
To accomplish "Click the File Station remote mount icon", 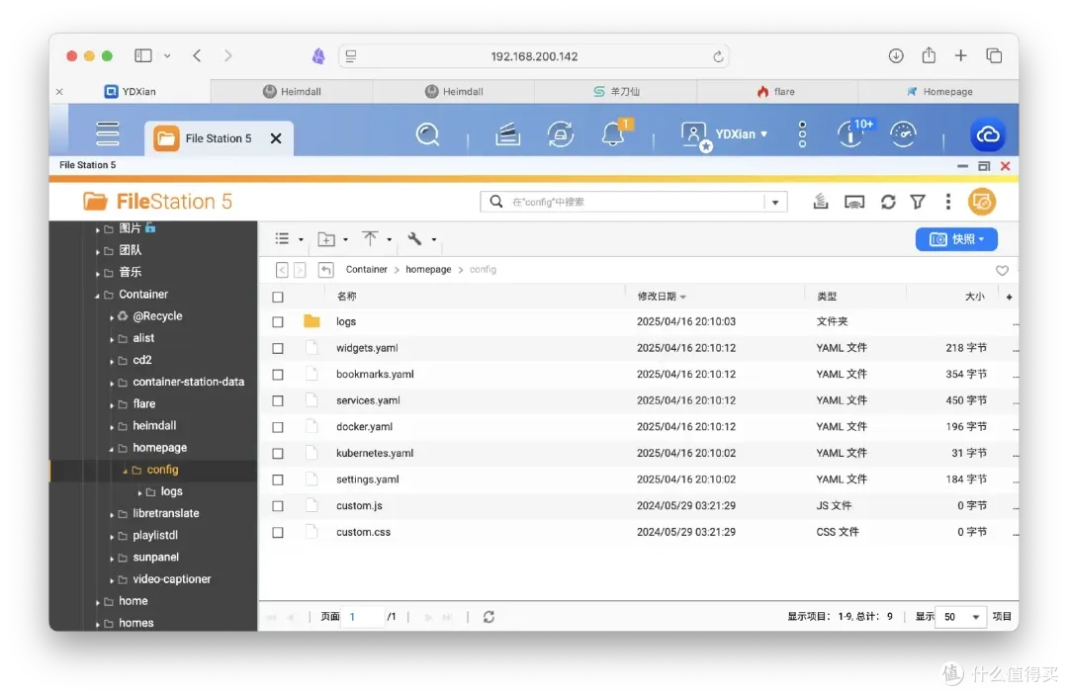I will 821,202.
